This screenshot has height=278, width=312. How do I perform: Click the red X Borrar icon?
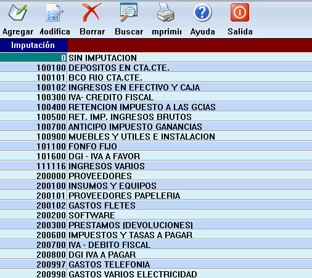coord(92,12)
